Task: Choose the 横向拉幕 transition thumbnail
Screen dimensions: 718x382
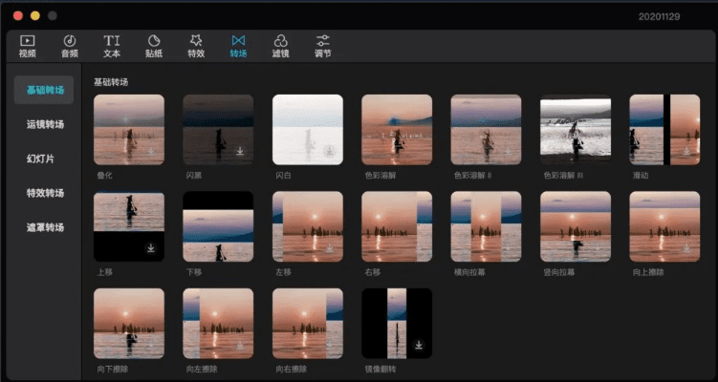Action: click(486, 226)
